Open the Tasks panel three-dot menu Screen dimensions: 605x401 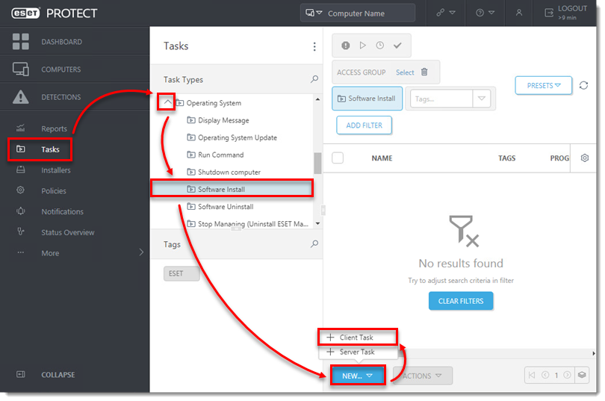(x=314, y=46)
